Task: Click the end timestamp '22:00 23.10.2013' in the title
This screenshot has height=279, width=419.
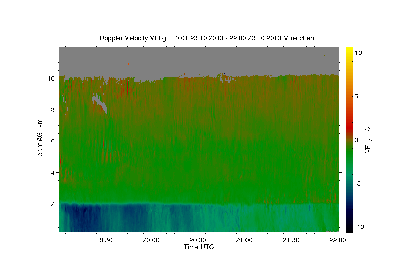Action: (x=256, y=38)
